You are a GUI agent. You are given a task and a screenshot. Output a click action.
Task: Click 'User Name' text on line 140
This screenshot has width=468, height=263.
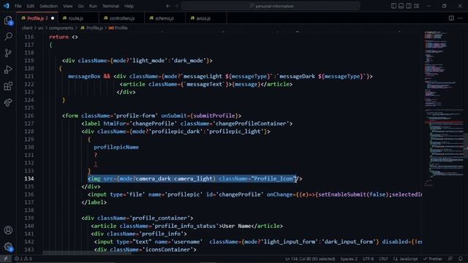[x=236, y=226]
